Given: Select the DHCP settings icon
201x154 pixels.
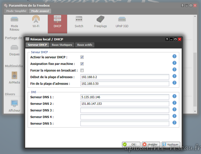Looking at the screenshot, I should [58, 24].
